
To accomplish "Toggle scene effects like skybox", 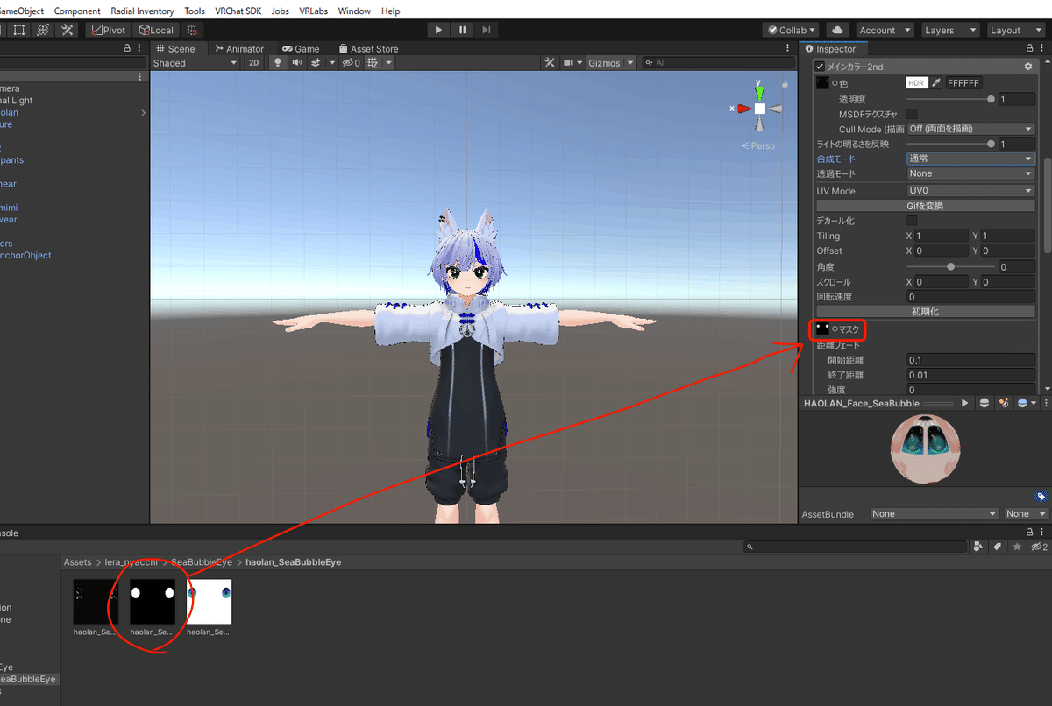I will pyautogui.click(x=316, y=63).
